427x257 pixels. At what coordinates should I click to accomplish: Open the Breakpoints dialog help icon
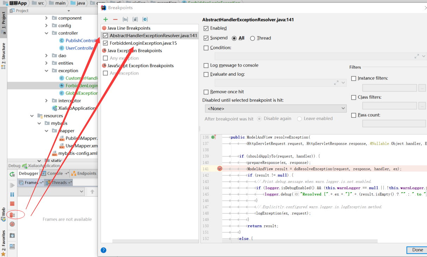[103, 250]
